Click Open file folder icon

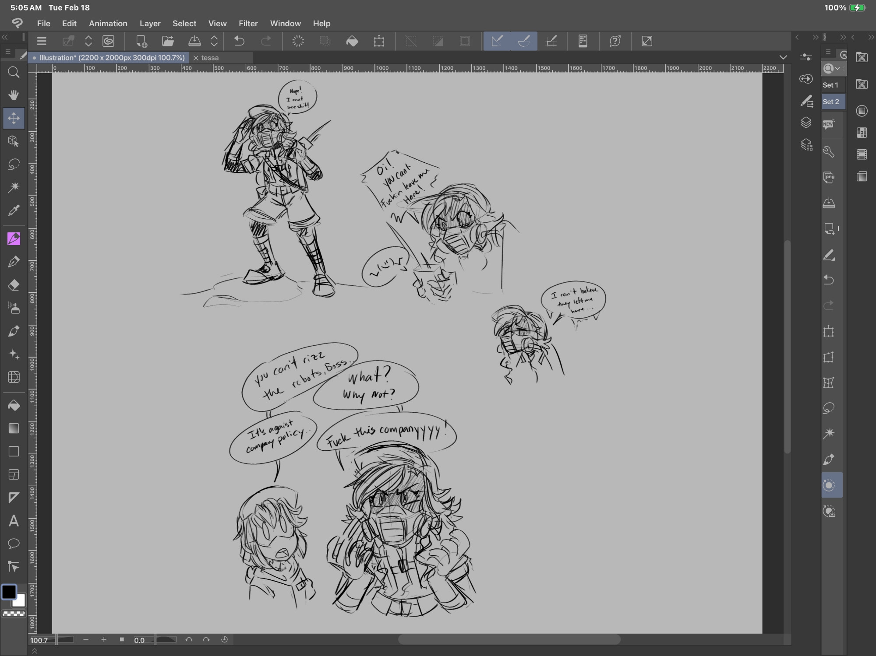168,41
